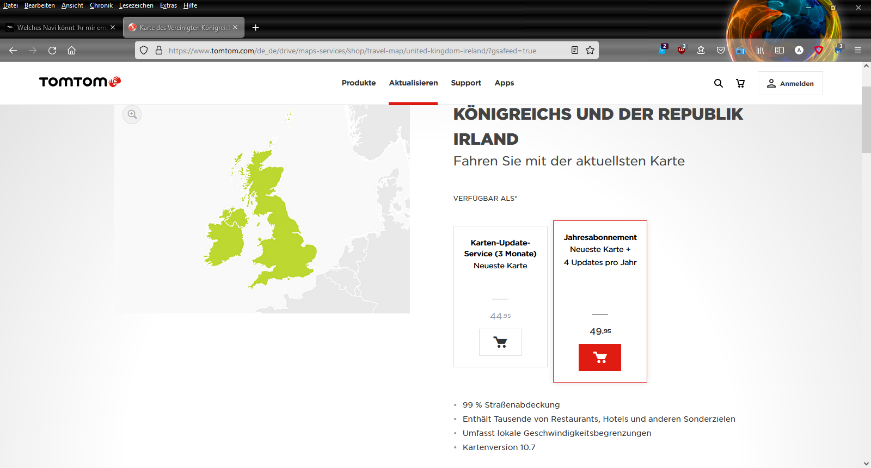Add Jahresabonnement to cart with red button
Viewport: 871px width, 468px height.
(x=599, y=358)
